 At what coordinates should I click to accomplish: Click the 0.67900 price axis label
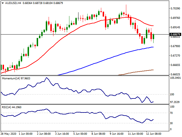point(175,46)
